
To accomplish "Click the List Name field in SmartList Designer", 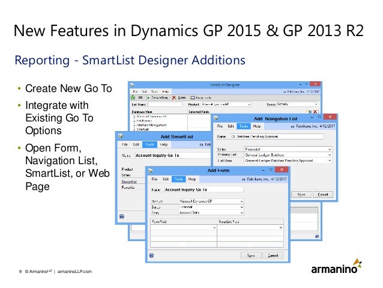I will pyautogui.click(x=165, y=105).
